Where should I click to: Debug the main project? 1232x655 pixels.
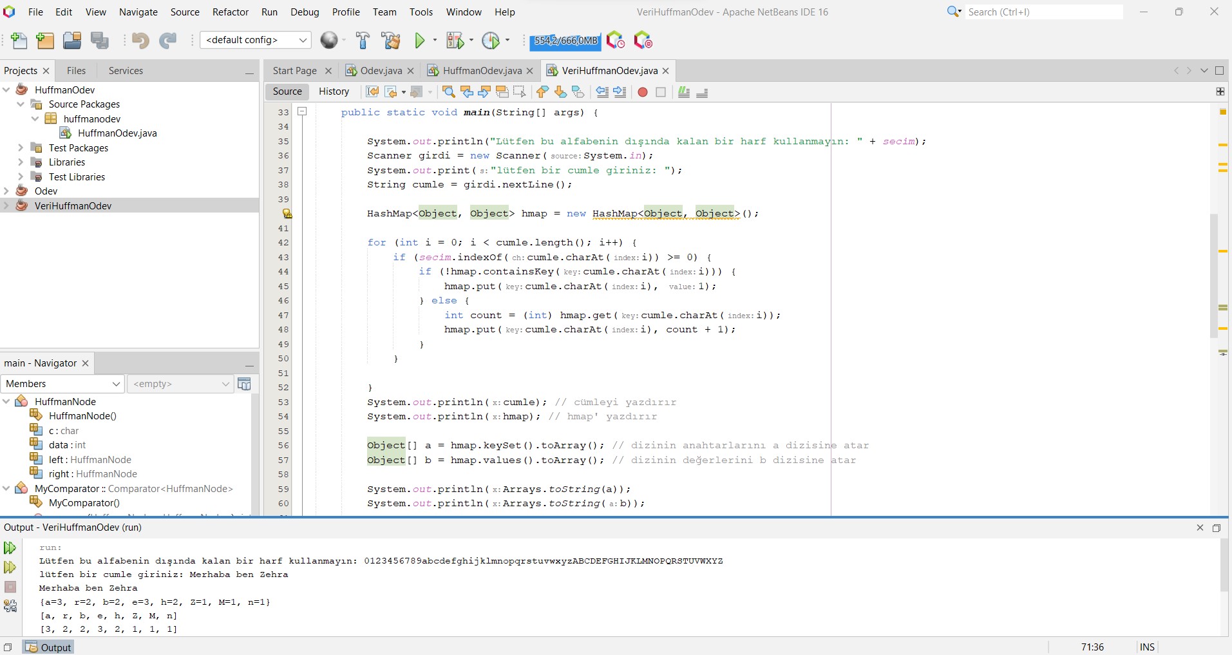pos(455,40)
